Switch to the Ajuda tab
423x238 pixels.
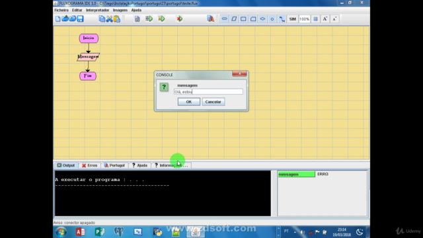(139, 165)
